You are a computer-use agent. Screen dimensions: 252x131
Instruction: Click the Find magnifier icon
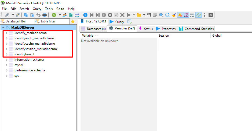161,15
